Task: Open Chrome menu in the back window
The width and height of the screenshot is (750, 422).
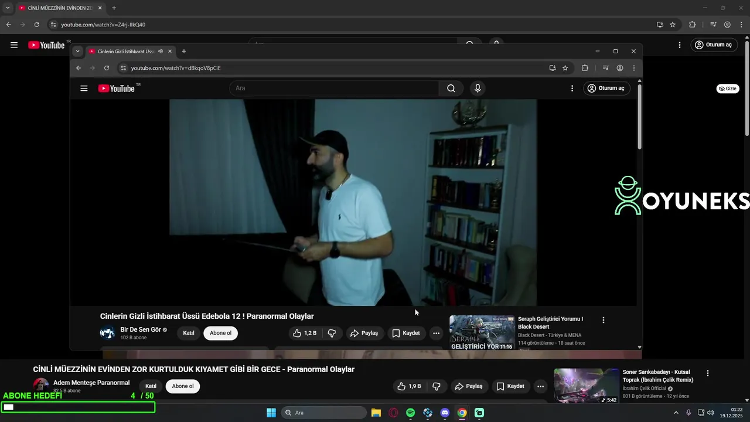Action: [741, 25]
